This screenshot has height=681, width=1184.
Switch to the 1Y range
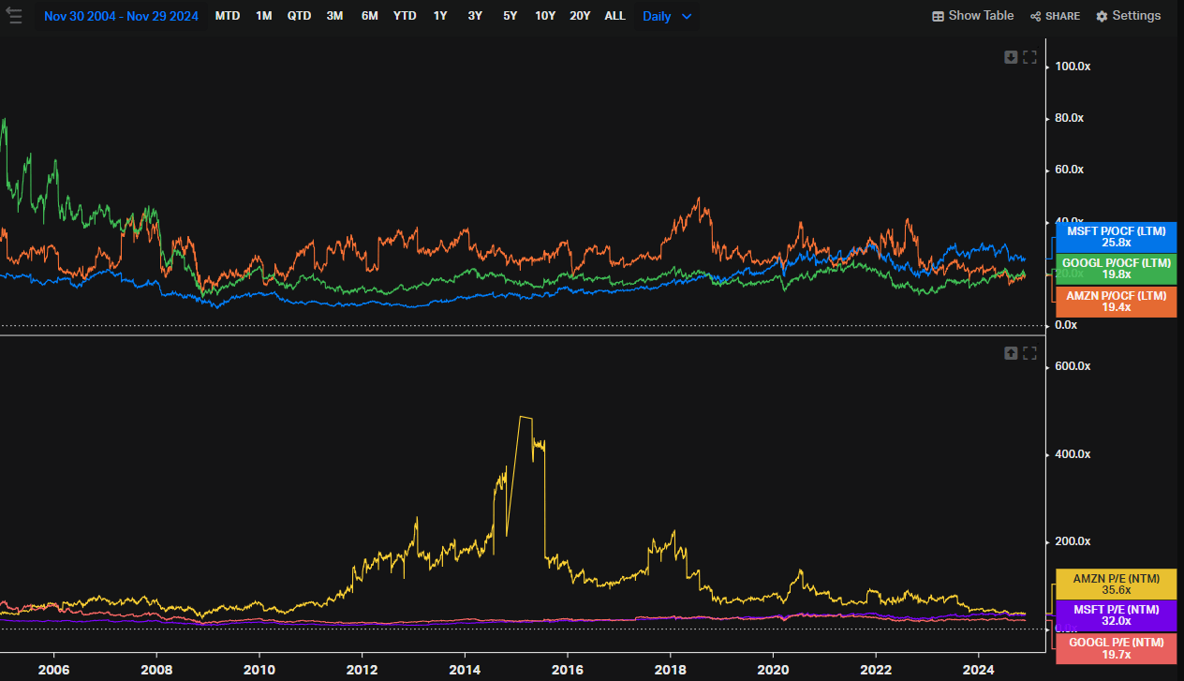point(440,16)
